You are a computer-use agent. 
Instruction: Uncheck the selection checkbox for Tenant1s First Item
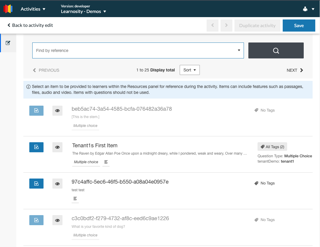(x=36, y=147)
